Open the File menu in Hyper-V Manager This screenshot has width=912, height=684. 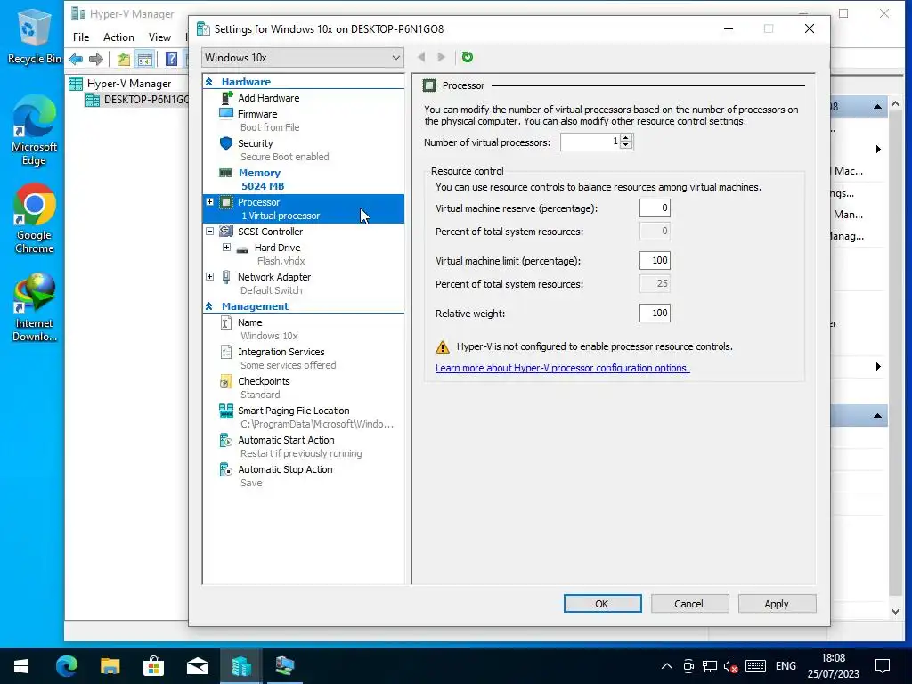tap(81, 37)
